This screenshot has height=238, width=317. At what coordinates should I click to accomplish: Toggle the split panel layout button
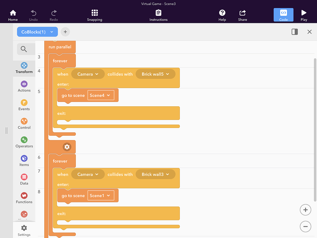click(295, 32)
